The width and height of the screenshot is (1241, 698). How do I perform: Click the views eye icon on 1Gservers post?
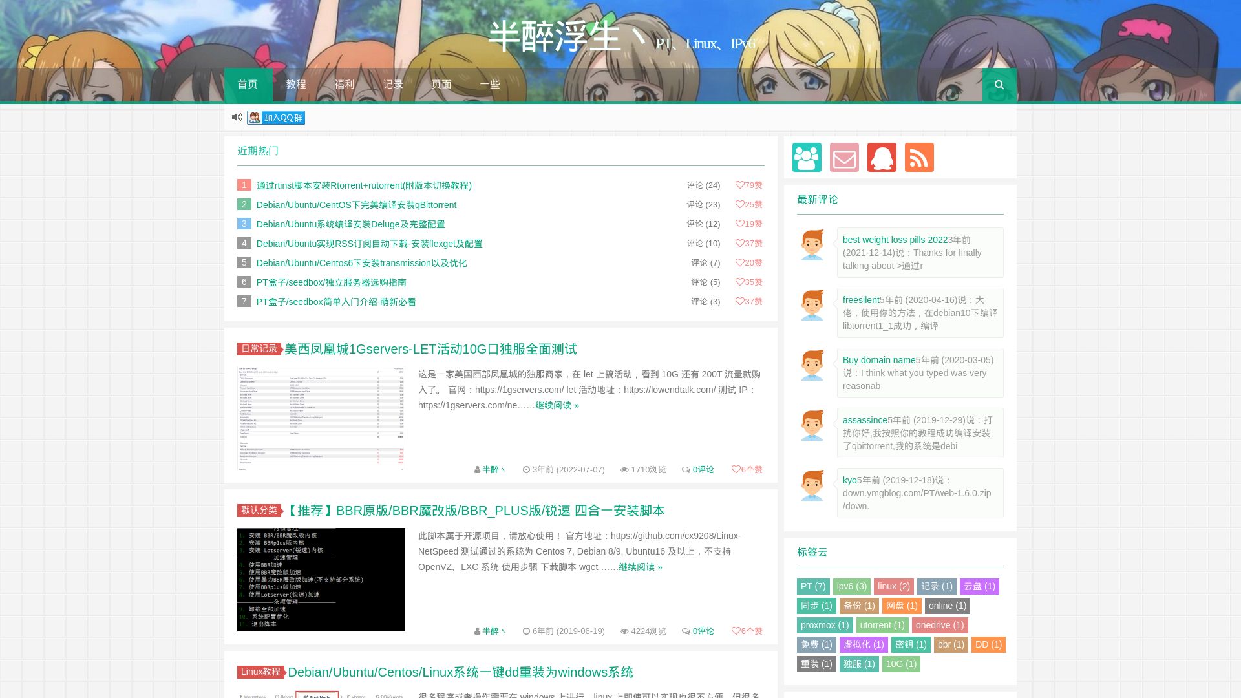624,470
